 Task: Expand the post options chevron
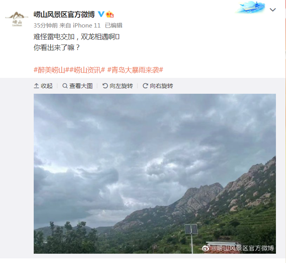(x=273, y=10)
